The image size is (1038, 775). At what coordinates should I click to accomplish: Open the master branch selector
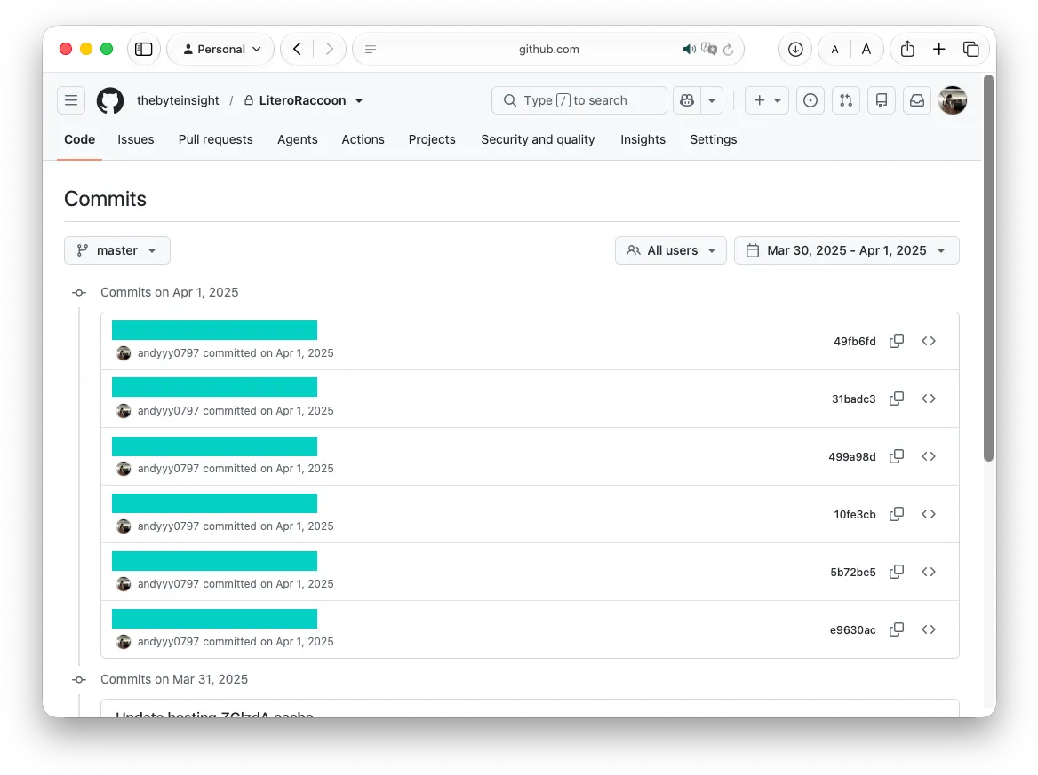[117, 250]
